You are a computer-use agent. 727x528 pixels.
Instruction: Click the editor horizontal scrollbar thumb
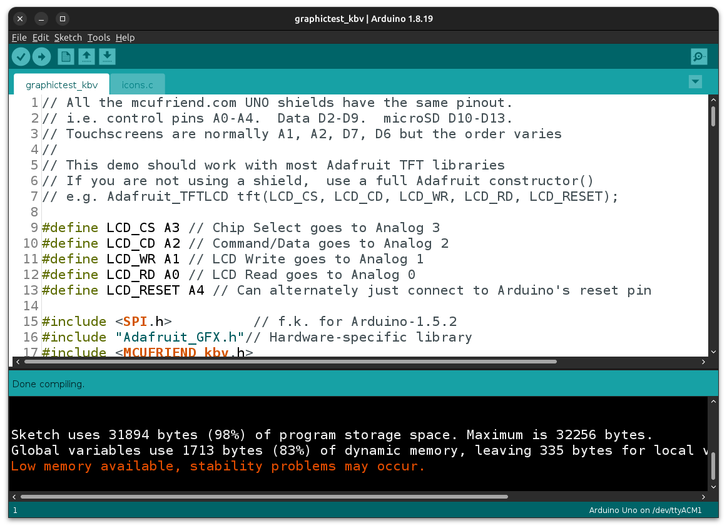(290, 362)
